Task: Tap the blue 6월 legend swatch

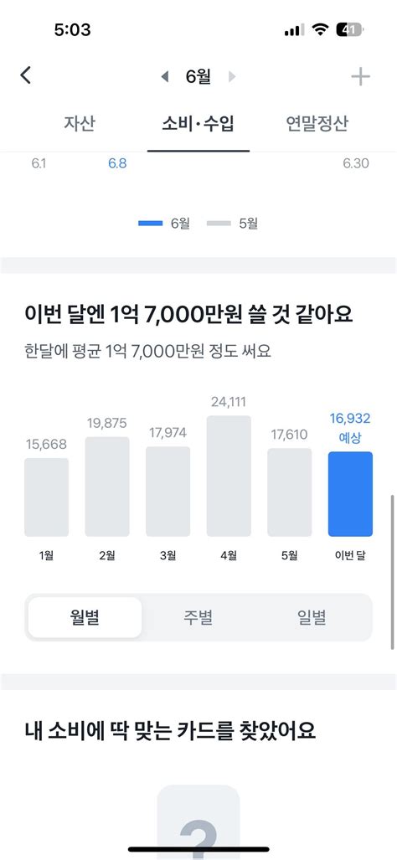Action: click(x=150, y=224)
